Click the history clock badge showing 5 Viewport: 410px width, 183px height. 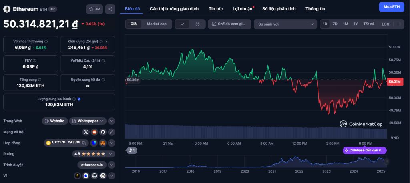(x=132, y=150)
